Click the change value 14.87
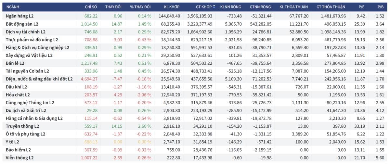 pyautogui.click(x=117, y=24)
